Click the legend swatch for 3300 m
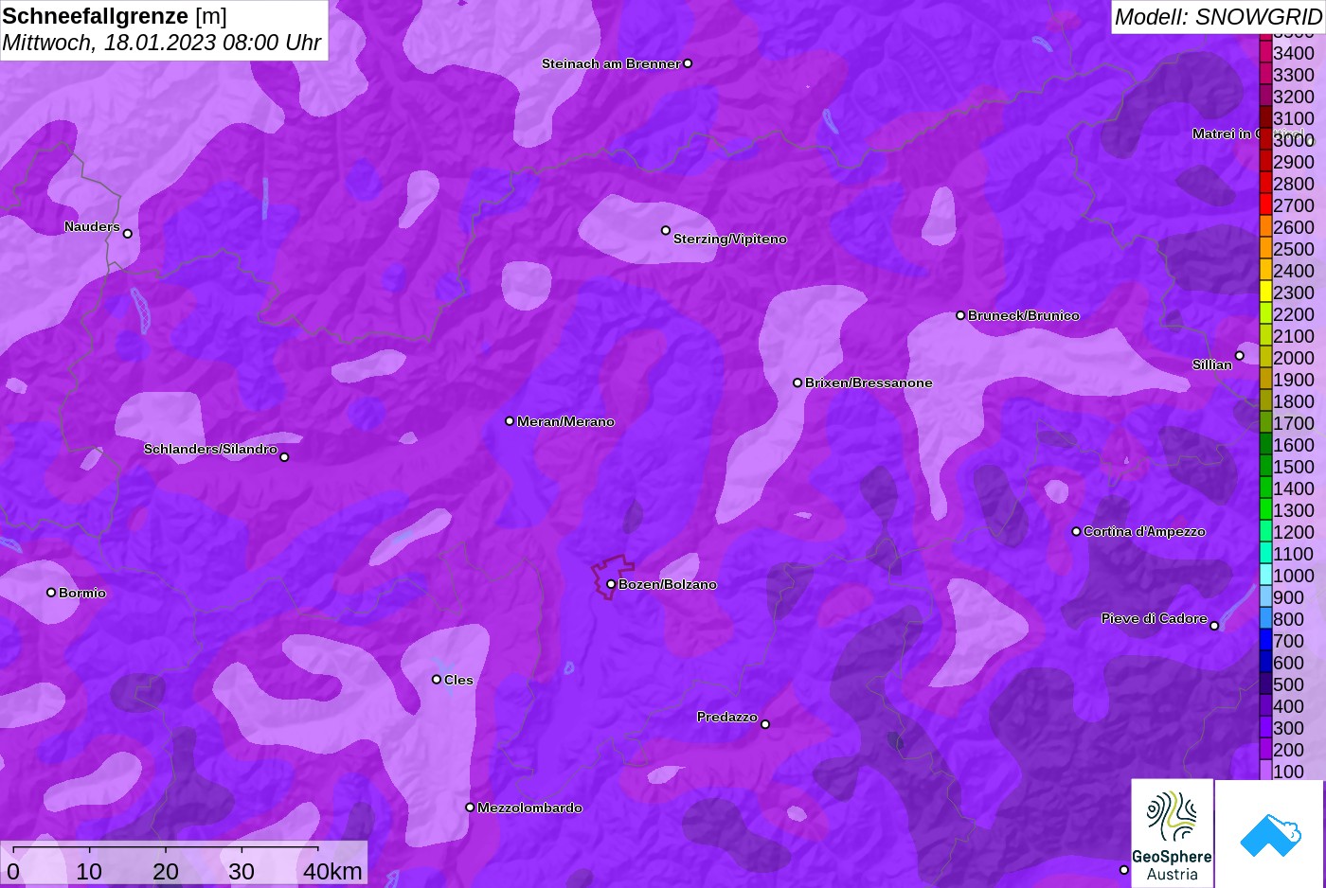This screenshot has width=1326, height=888. pyautogui.click(x=1265, y=75)
